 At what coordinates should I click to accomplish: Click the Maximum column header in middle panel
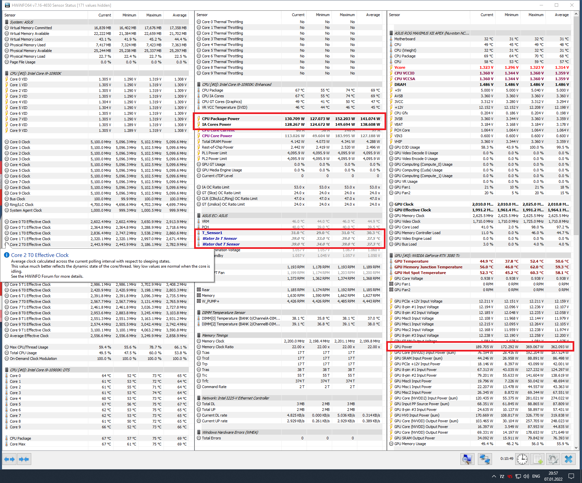coord(344,15)
